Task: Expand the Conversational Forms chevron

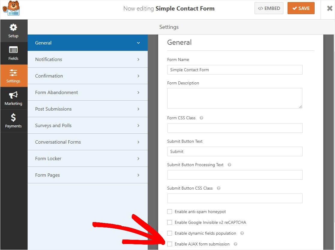Action: (x=138, y=142)
